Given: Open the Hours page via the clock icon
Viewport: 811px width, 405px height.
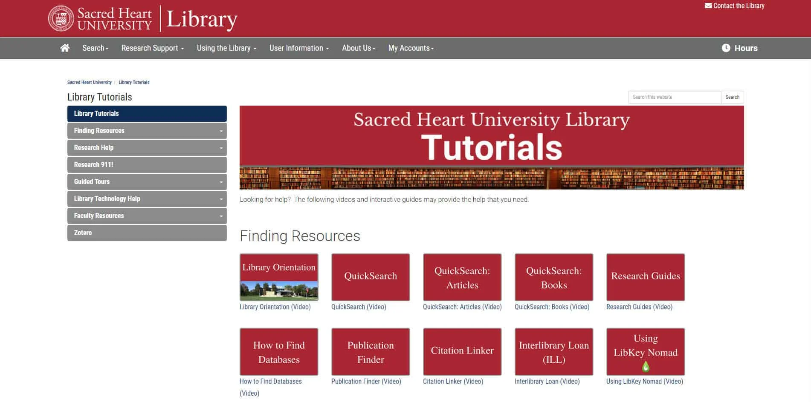Looking at the screenshot, I should (726, 48).
